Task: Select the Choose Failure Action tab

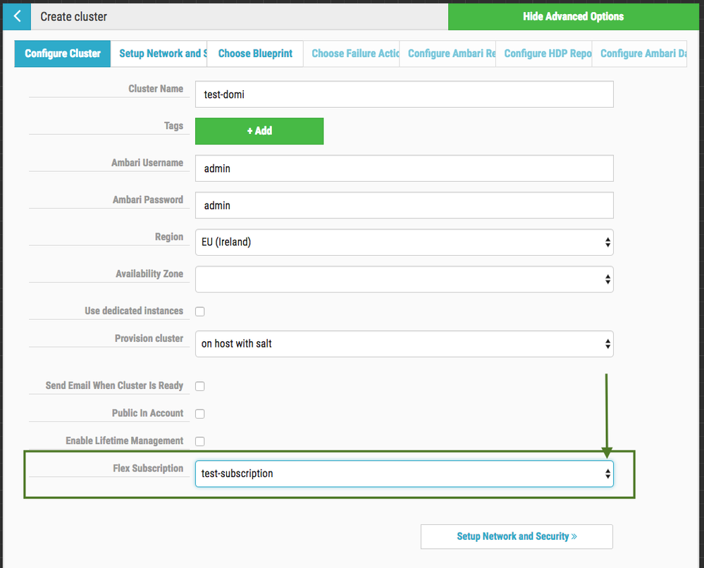Action: (x=354, y=54)
